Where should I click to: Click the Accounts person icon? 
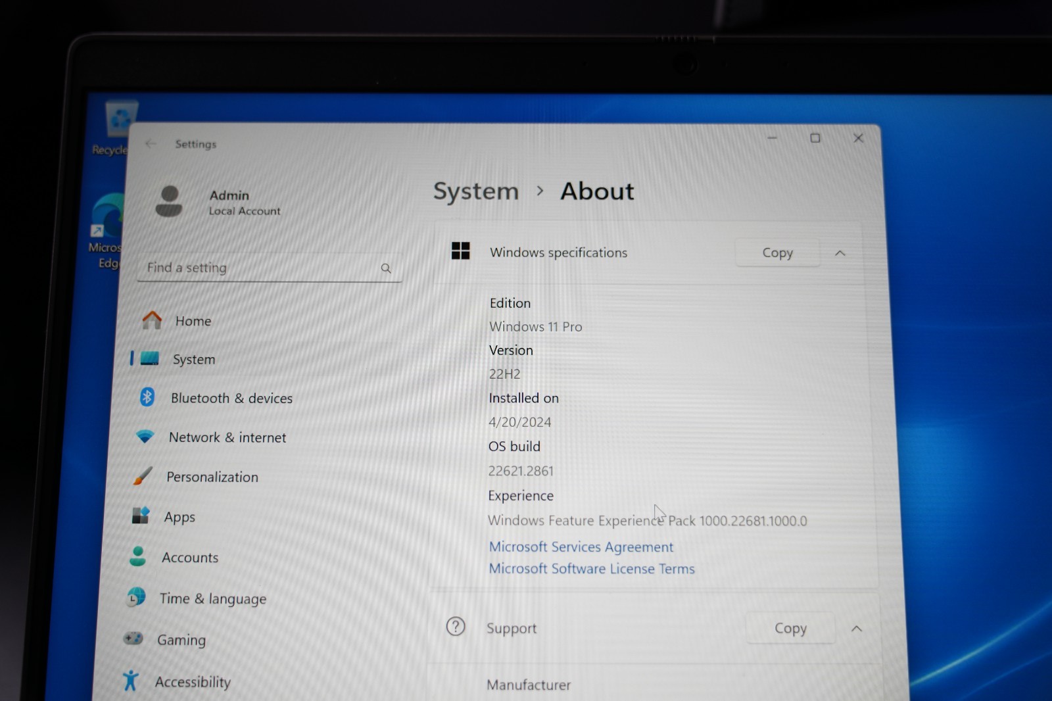(x=138, y=556)
